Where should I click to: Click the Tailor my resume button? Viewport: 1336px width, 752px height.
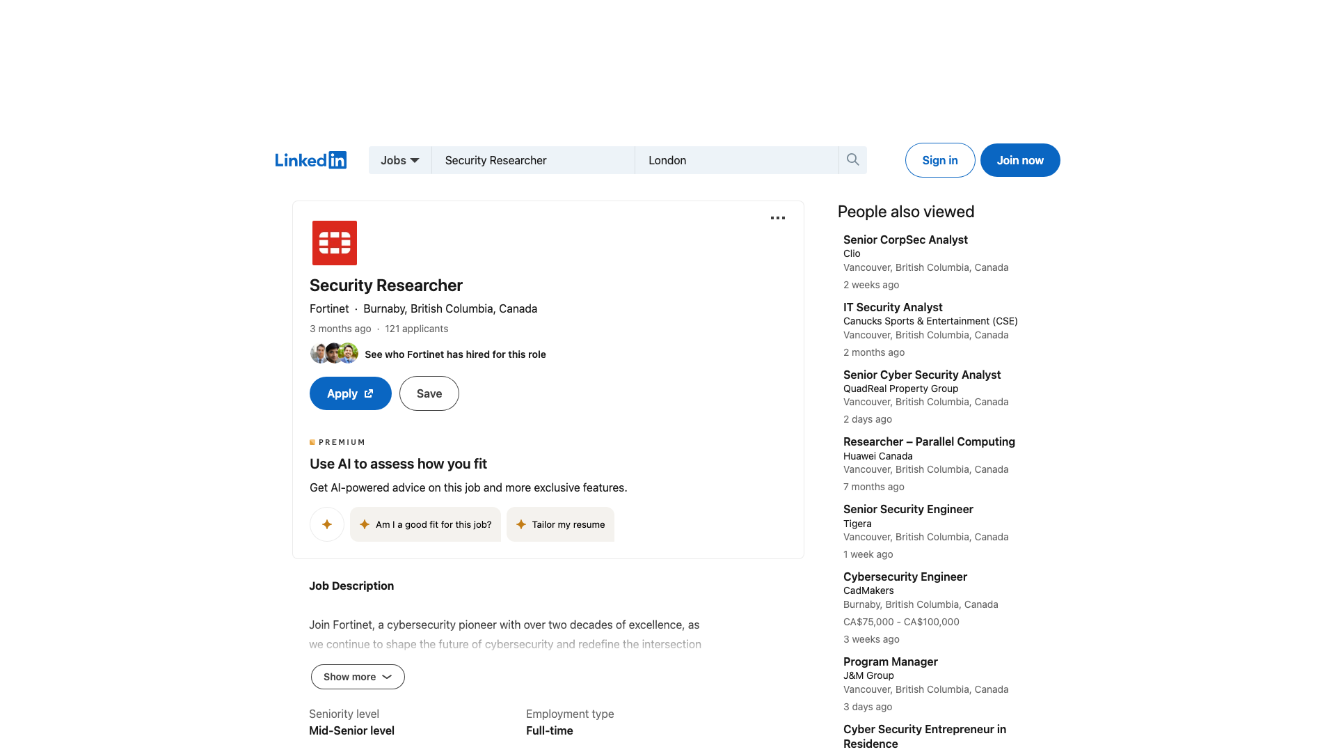click(x=560, y=524)
